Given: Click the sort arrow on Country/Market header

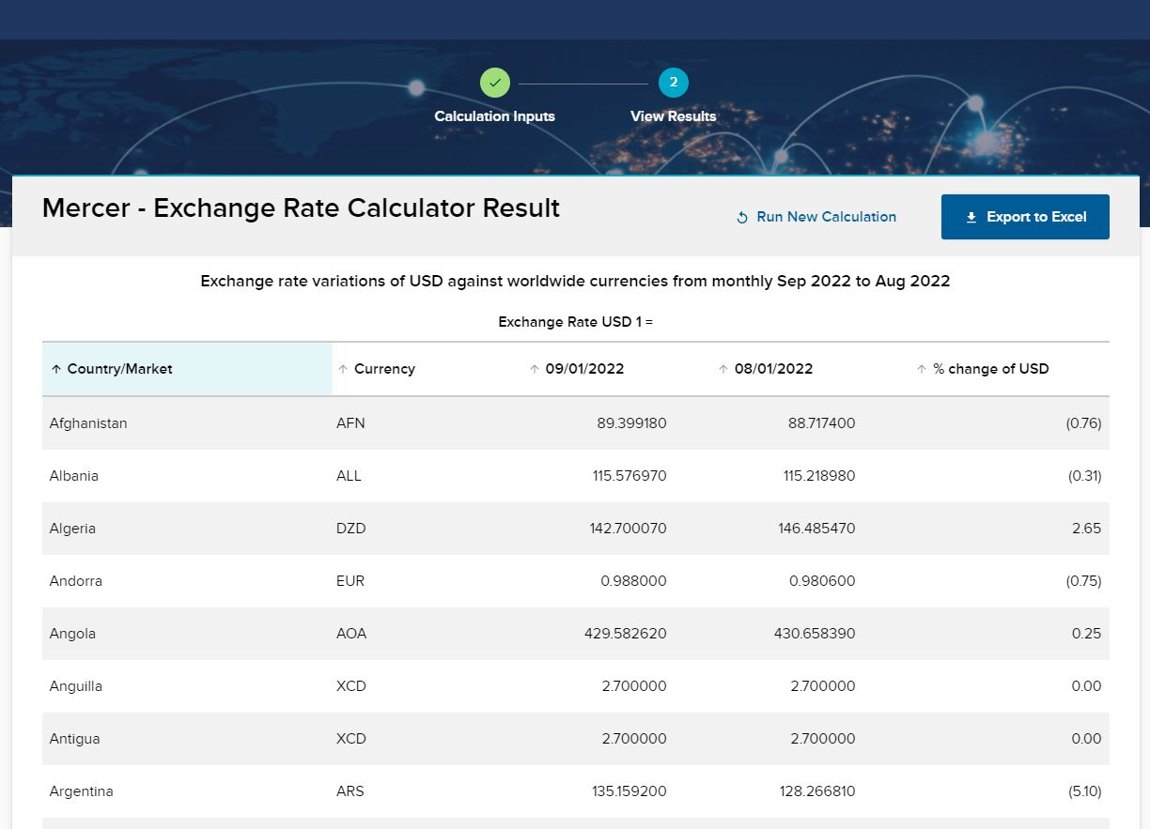Looking at the screenshot, I should pos(56,369).
